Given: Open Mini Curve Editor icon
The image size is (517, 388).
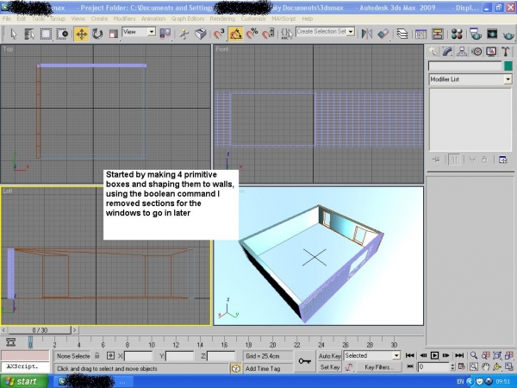Looking at the screenshot, I should pos(11,342).
